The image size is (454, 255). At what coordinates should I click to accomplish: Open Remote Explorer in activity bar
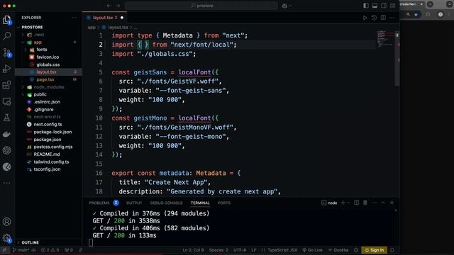[x=6, y=101]
